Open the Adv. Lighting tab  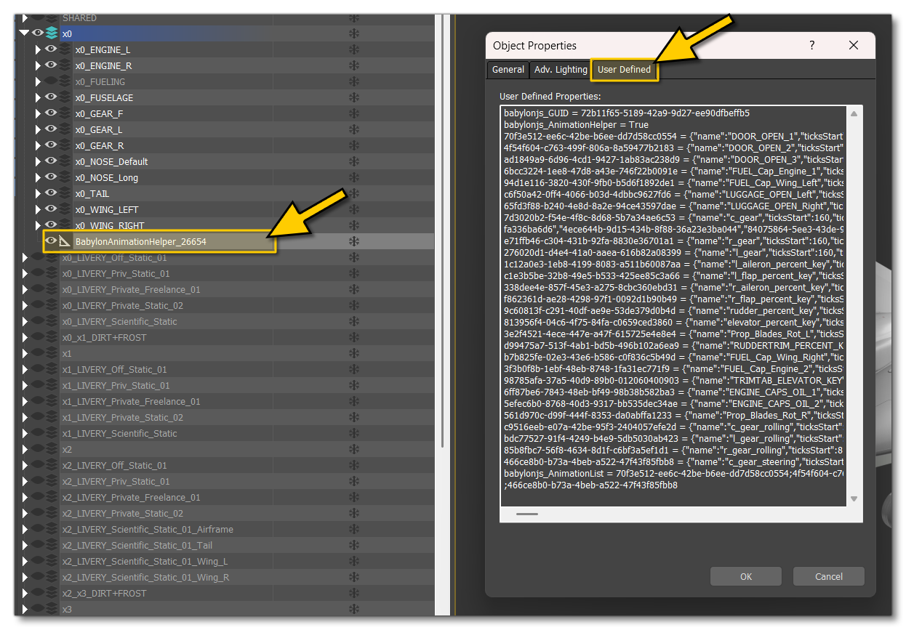(x=560, y=69)
